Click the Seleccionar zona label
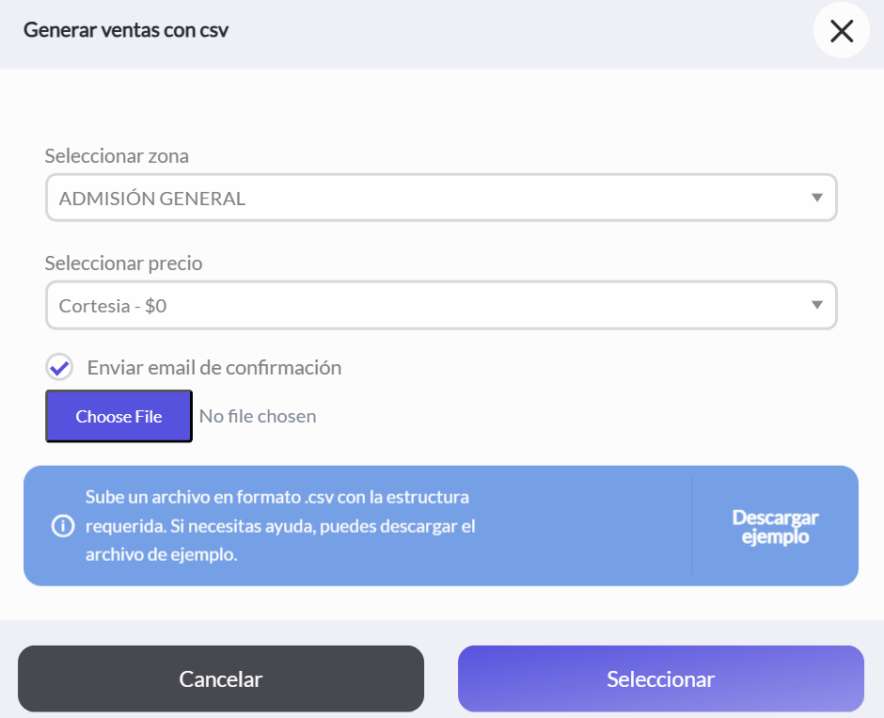 pyautogui.click(x=117, y=155)
